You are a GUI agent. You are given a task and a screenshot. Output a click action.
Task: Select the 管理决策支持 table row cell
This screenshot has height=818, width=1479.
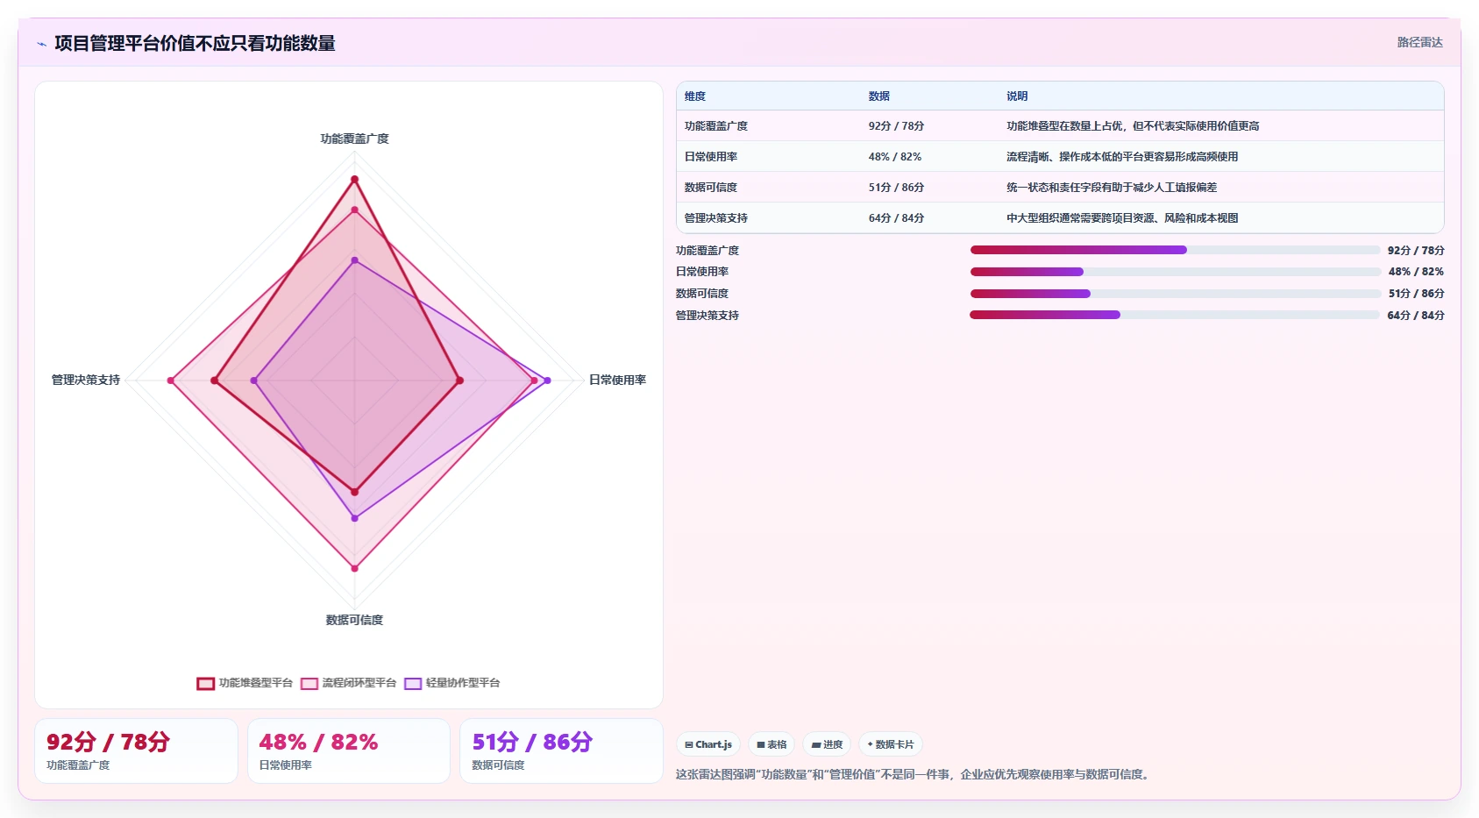pyautogui.click(x=716, y=218)
